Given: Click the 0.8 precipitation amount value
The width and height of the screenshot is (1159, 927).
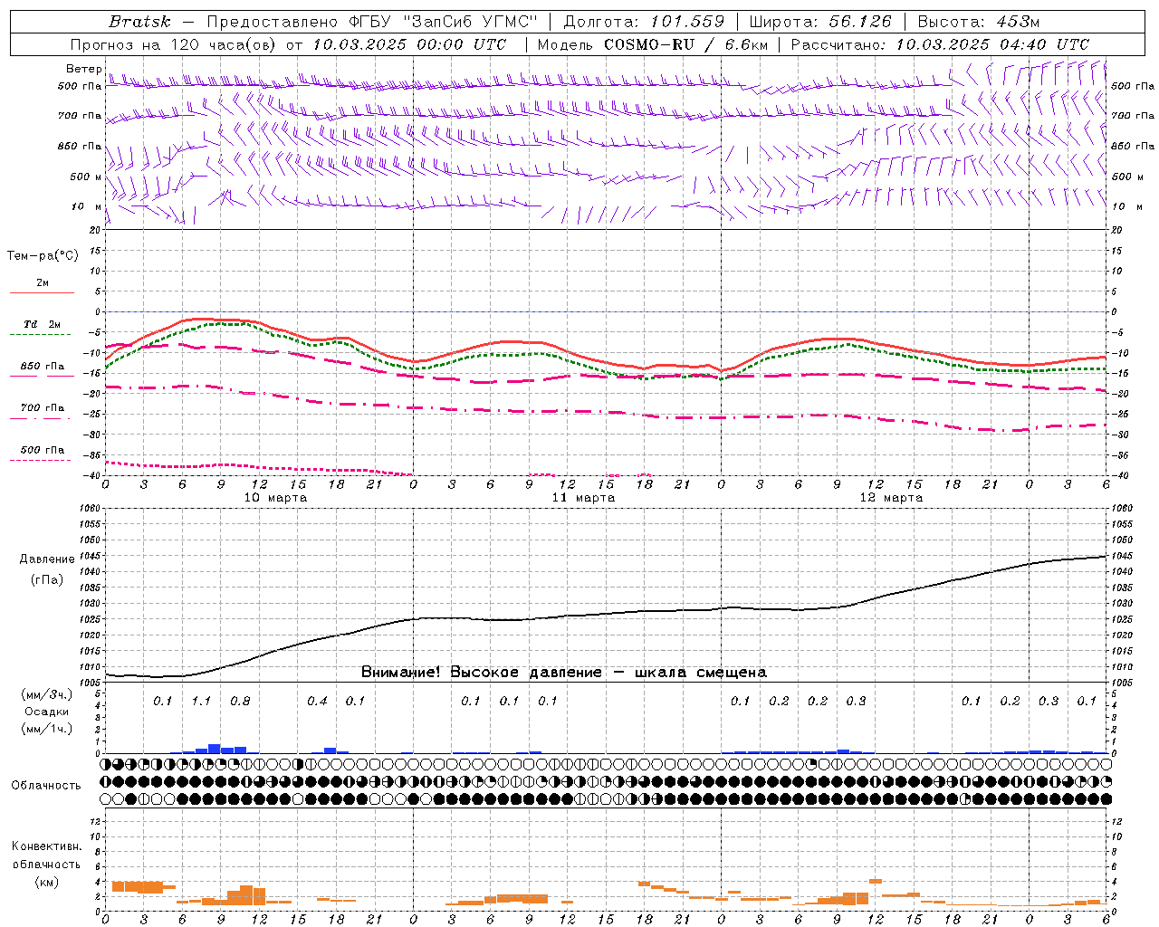Looking at the screenshot, I should pos(240,702).
